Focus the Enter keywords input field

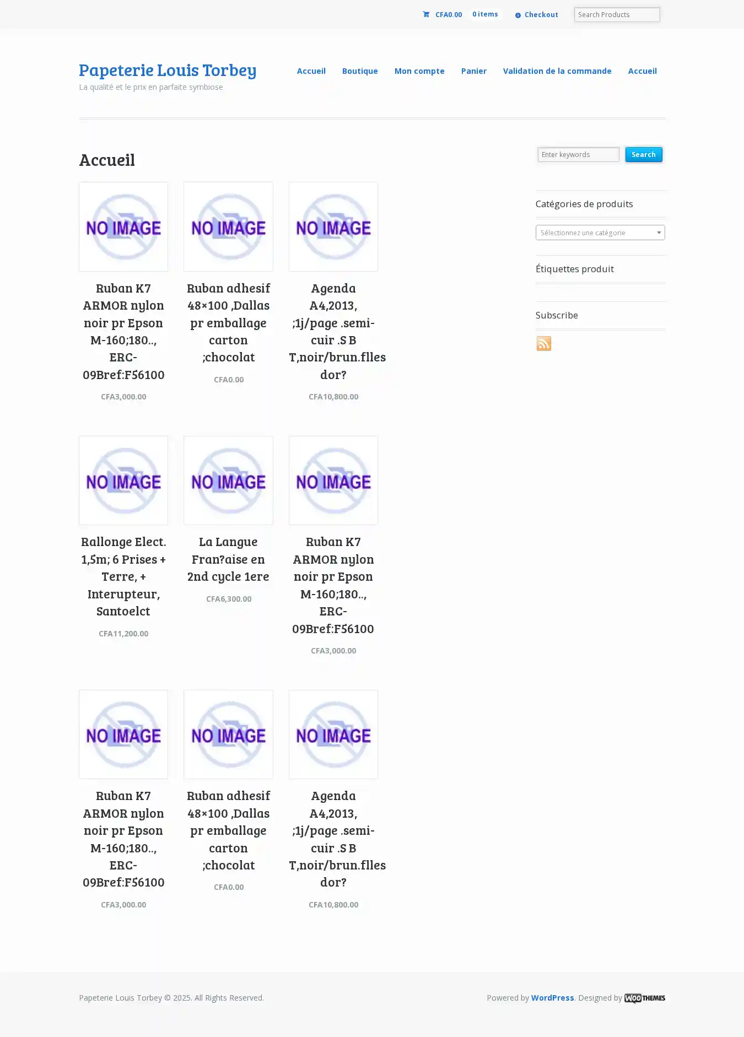point(579,154)
